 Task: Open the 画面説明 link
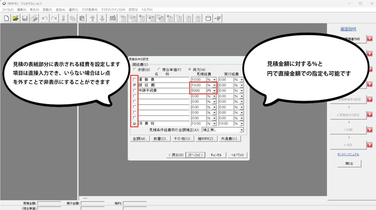(348, 29)
